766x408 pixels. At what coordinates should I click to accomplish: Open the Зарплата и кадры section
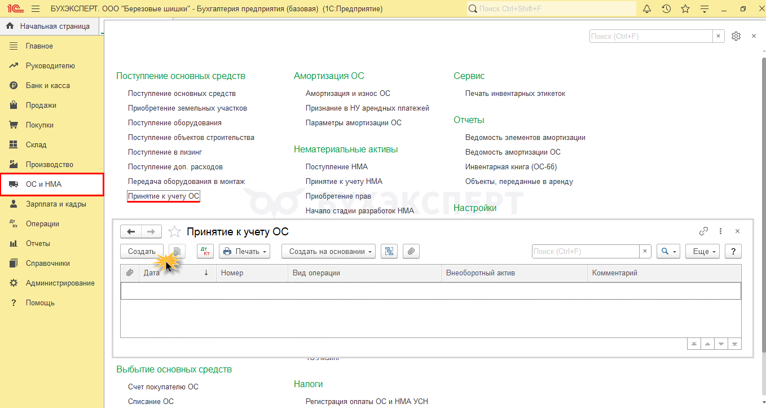[56, 204]
